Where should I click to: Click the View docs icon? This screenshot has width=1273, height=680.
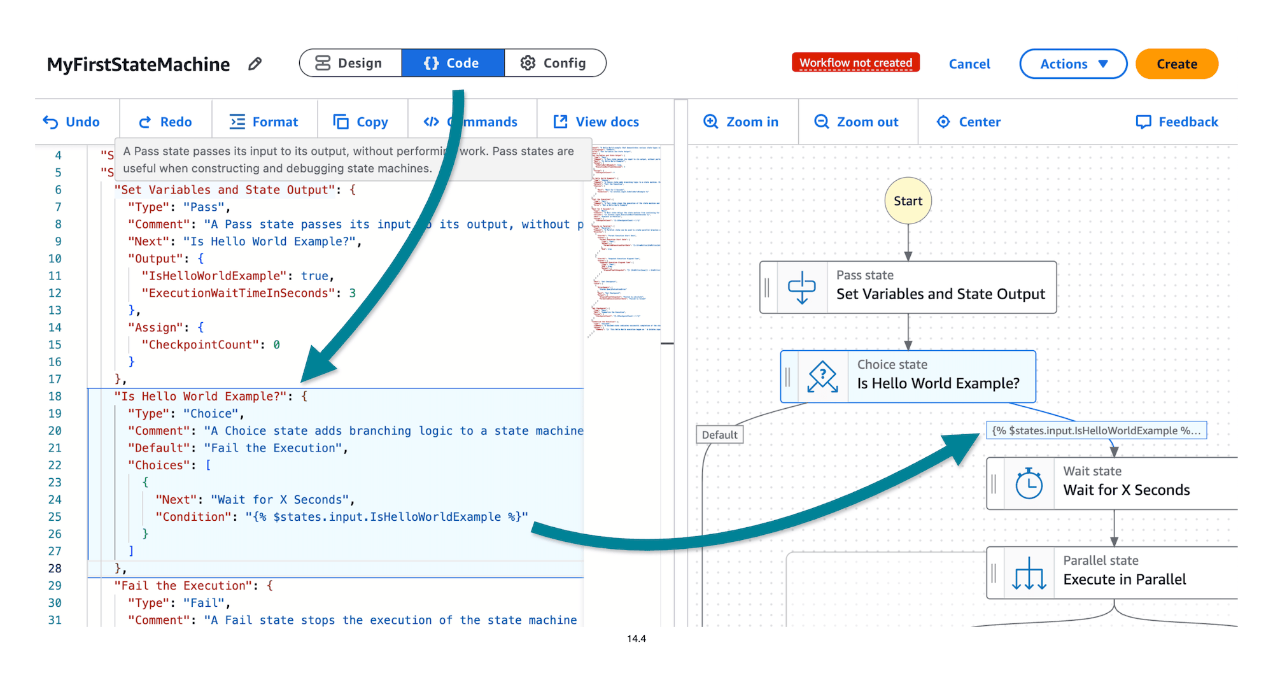pos(560,121)
